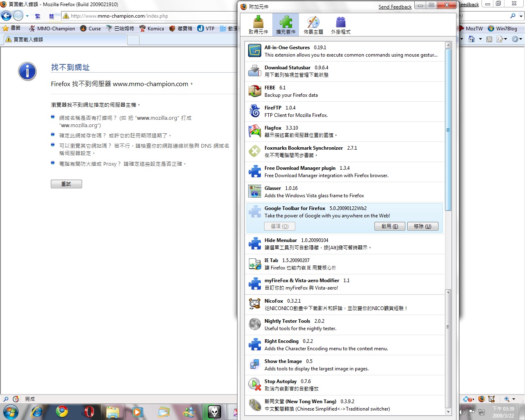This screenshot has height=420, width=525.
Task: Click the Flagfox flag icon
Action: pyautogui.click(x=255, y=131)
